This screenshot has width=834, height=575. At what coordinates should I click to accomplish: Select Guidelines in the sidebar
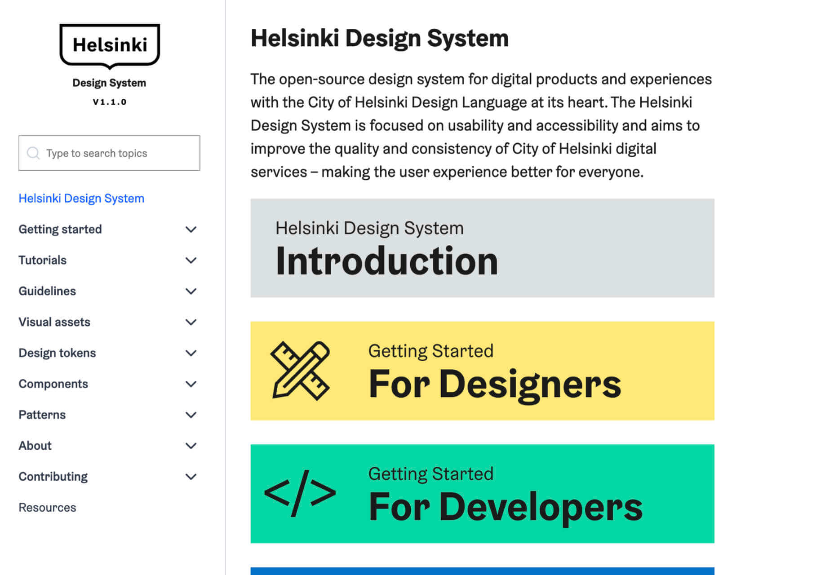47,292
